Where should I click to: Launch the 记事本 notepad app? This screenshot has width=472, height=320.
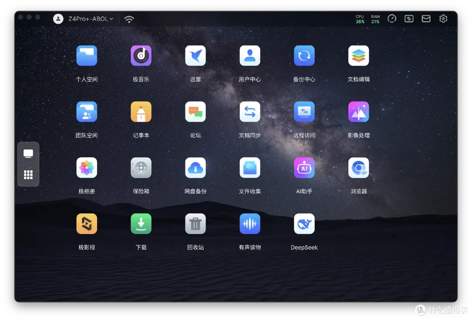(x=141, y=112)
